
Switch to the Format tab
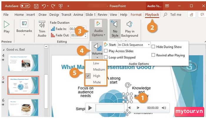tap(136, 15)
